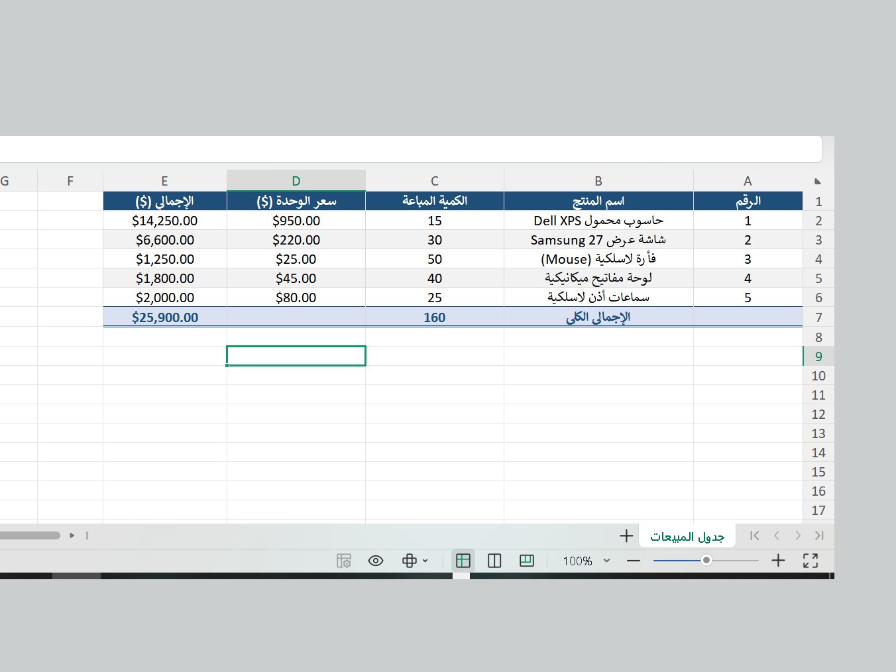This screenshot has width=896, height=672.
Task: Select cell لوحة مفاتيح ميكانيكية
Action: [x=598, y=278]
